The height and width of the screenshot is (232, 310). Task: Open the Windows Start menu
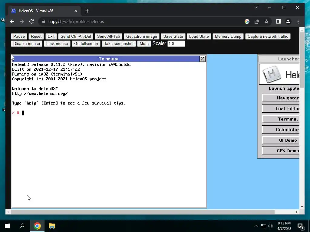(7, 226)
